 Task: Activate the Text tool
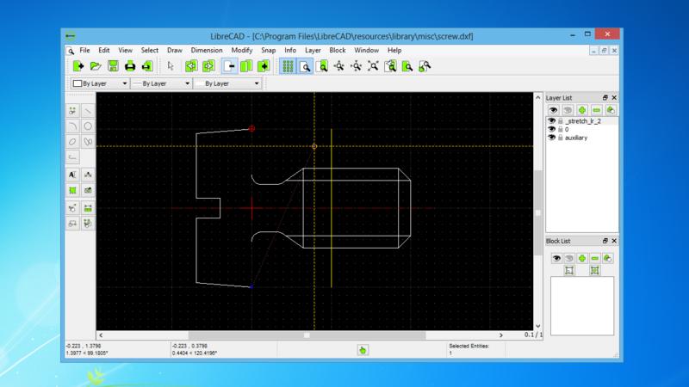[72, 175]
